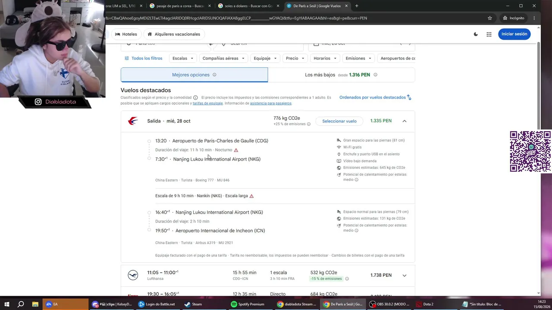Show info about ranking by precio y comodidad
The width and height of the screenshot is (552, 310).
point(195,98)
